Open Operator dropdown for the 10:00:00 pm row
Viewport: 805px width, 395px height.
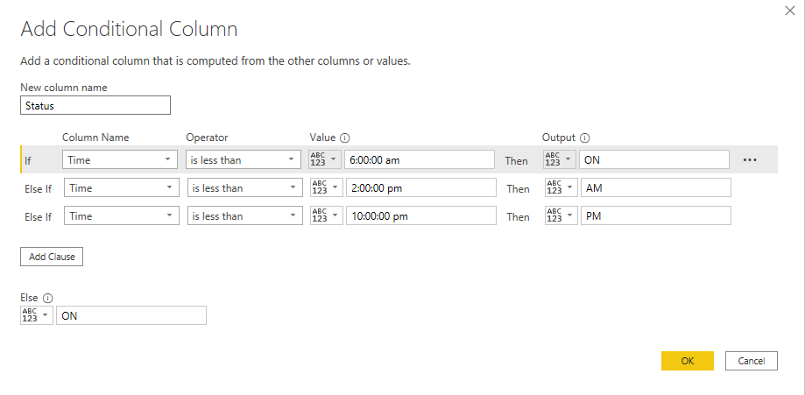coord(245,216)
